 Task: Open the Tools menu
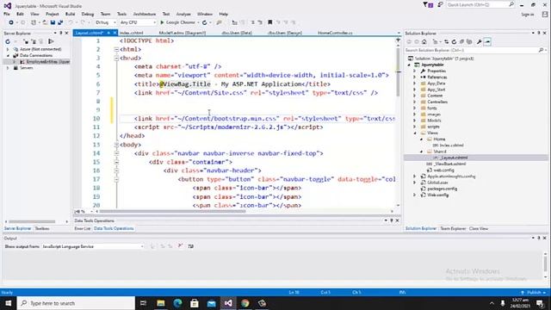(121, 14)
